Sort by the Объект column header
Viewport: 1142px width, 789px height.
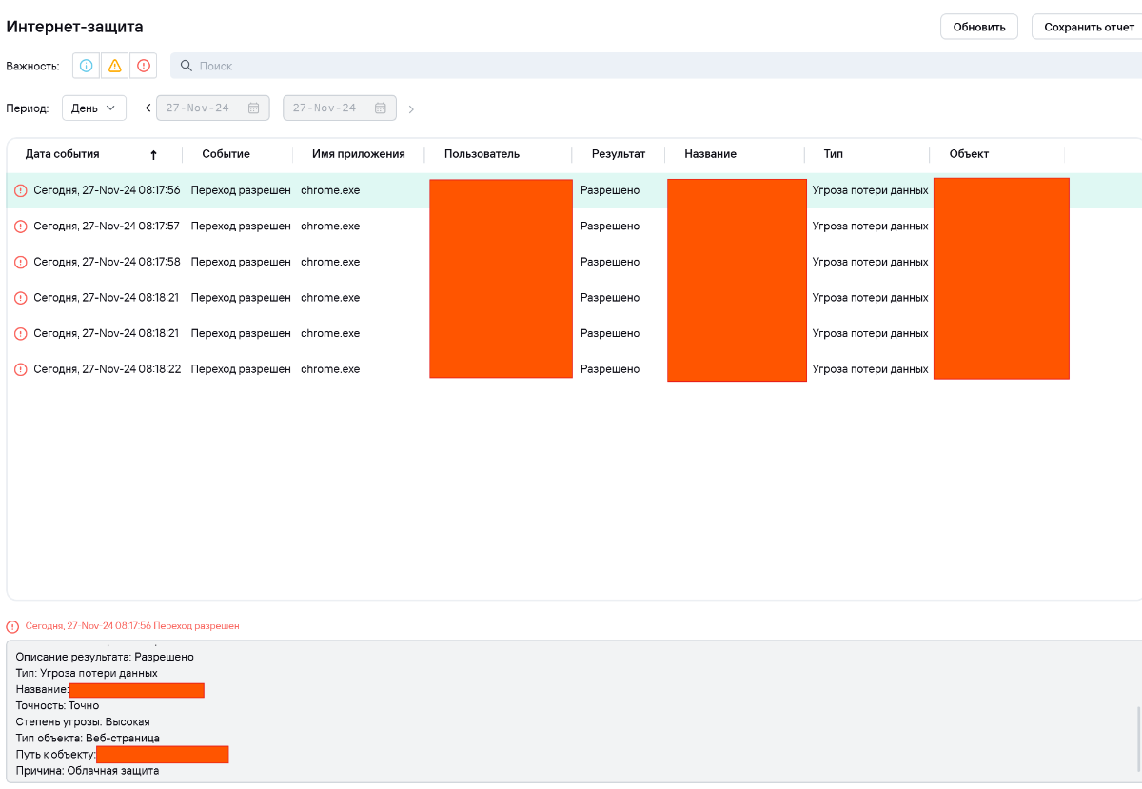tap(969, 154)
